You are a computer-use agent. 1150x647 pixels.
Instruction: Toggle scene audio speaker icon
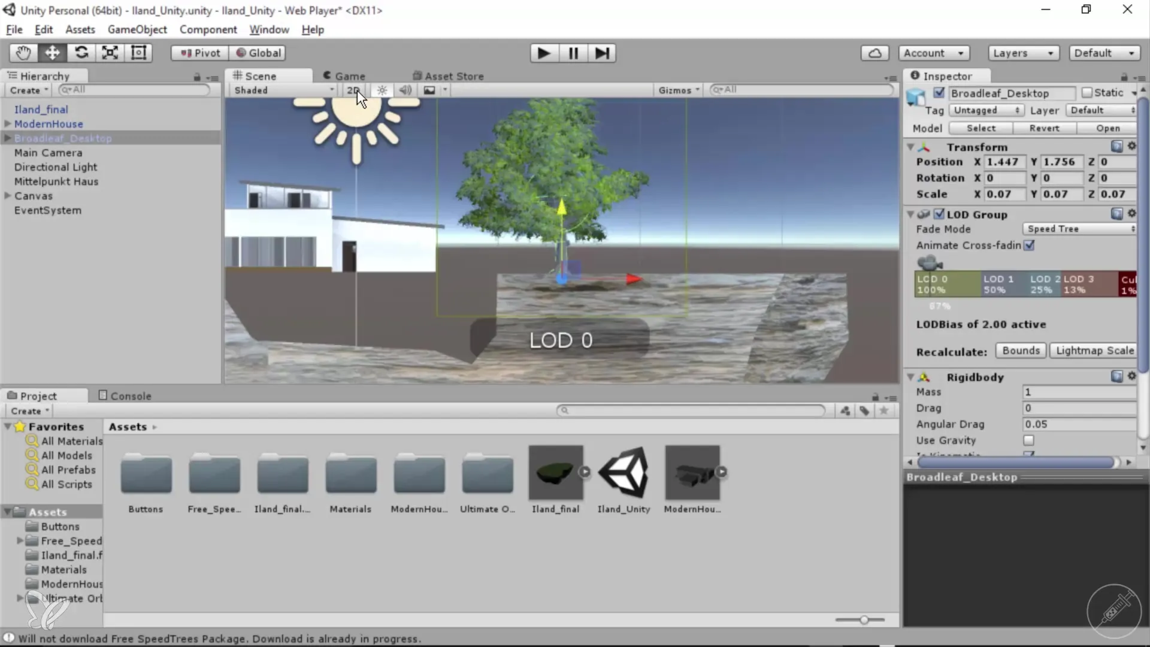(405, 90)
